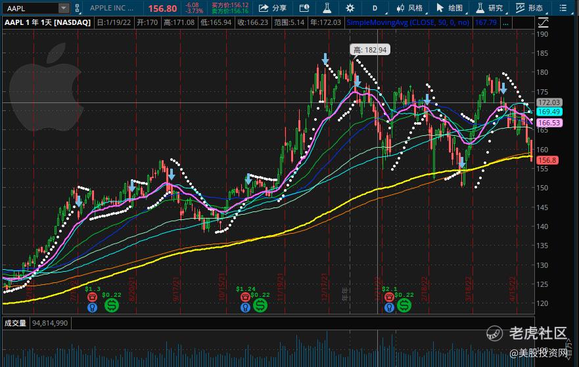This screenshot has width=579, height=367.
Task: Open the symbol selector dropdown arrow
Action: (x=64, y=8)
